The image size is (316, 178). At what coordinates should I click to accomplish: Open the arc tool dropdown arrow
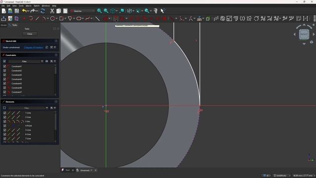(x=48, y=19)
